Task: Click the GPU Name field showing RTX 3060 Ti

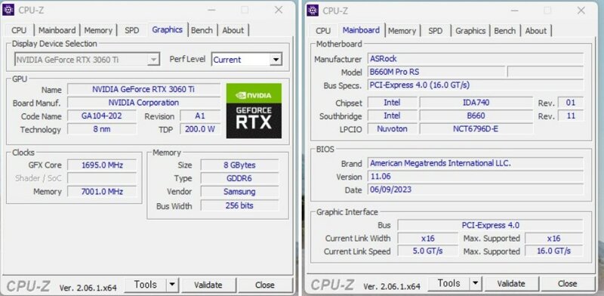Action: [x=143, y=89]
